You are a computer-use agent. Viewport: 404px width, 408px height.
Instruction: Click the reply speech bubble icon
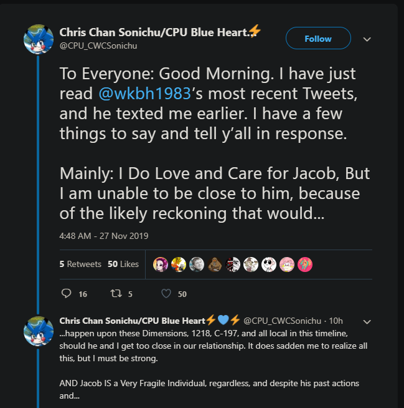66,293
